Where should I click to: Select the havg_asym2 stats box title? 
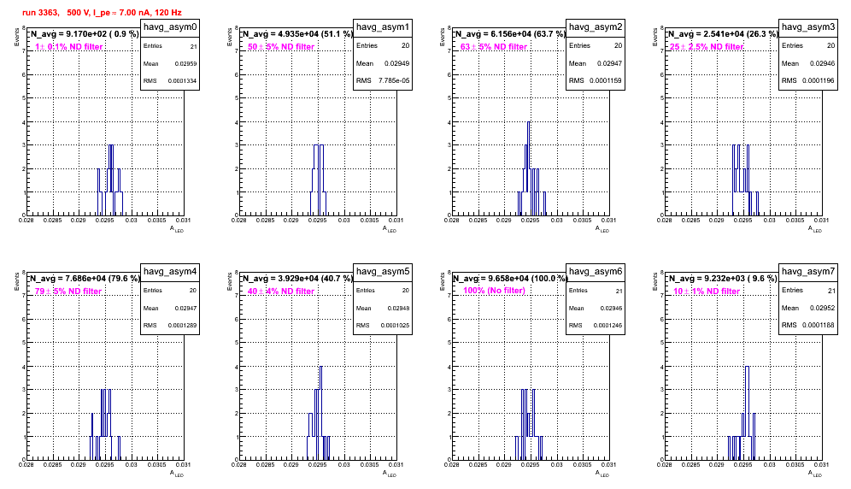click(x=596, y=27)
